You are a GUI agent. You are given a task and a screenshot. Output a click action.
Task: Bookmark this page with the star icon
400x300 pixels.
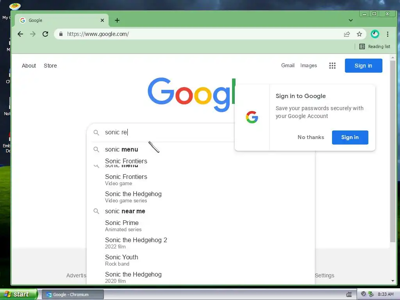tap(359, 34)
